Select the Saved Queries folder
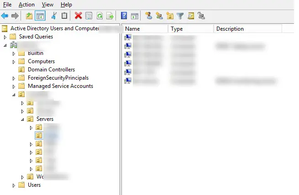299x195 pixels. coord(36,37)
